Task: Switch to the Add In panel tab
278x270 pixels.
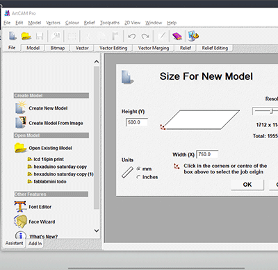Action: click(35, 244)
